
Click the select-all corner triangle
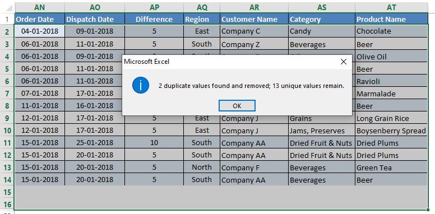[9, 8]
